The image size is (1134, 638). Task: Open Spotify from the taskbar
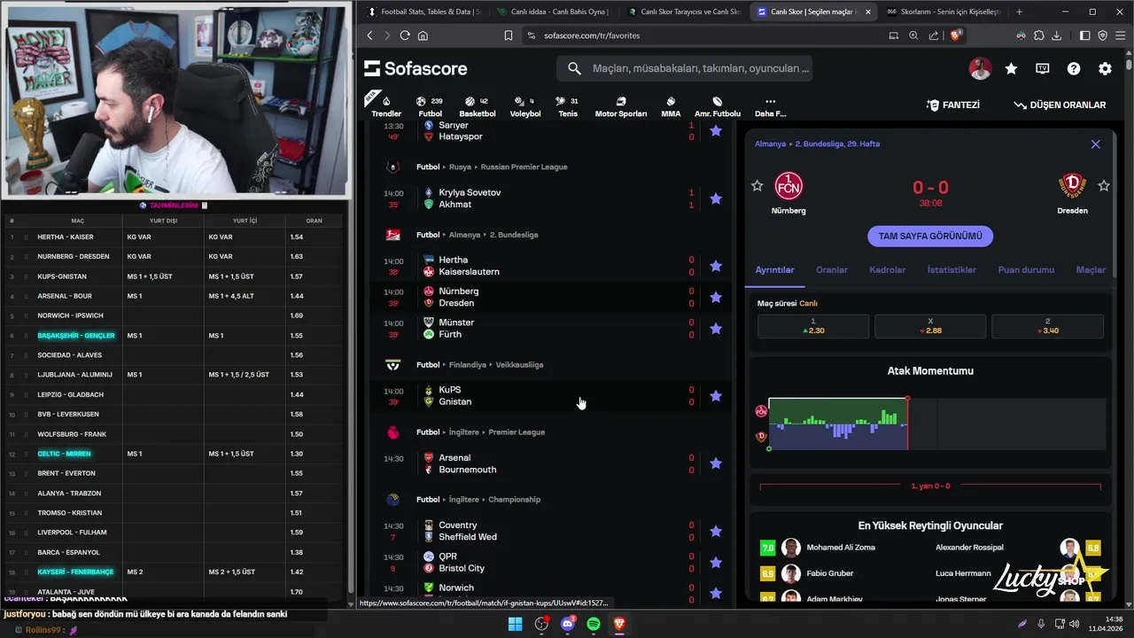(594, 624)
